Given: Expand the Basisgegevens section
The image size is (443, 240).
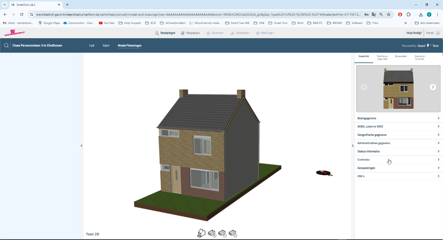Looking at the screenshot, I should coord(398,118).
